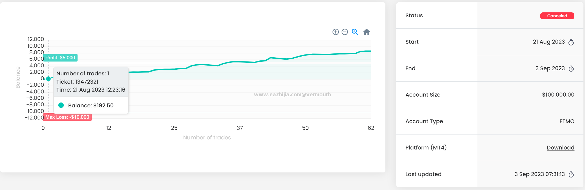Click the FTMO account type value
Image resolution: width=585 pixels, height=190 pixels.
567,121
